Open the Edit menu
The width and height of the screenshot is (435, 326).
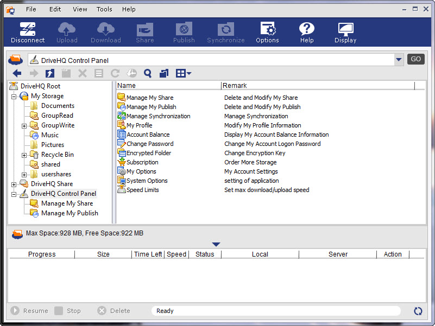click(55, 9)
